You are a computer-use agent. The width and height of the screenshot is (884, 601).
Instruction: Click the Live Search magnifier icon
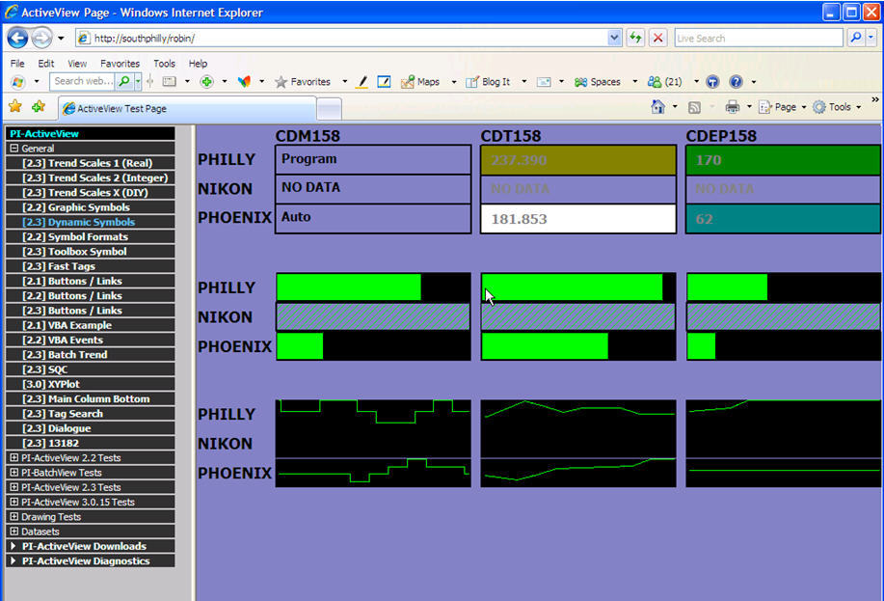pyautogui.click(x=855, y=38)
